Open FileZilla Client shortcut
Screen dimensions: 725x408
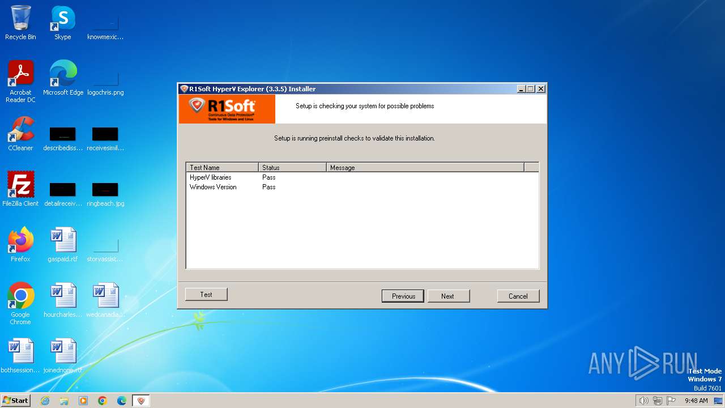(x=20, y=189)
